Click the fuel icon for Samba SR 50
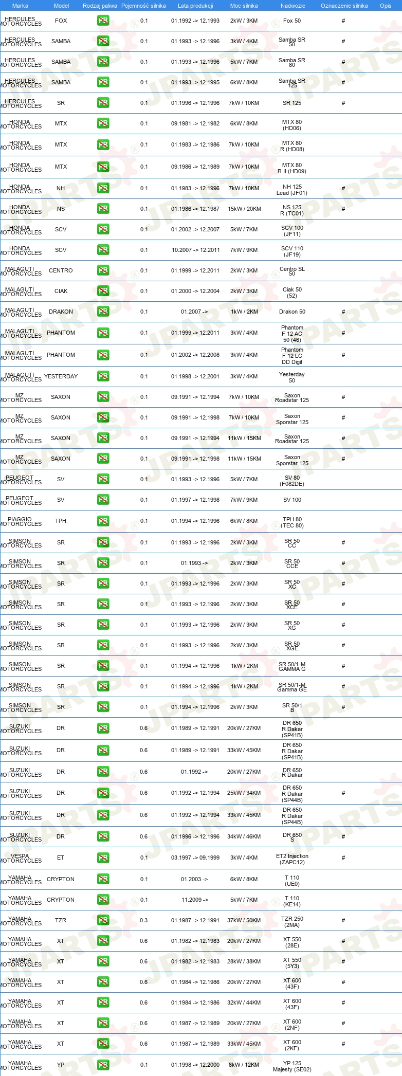Screen dimensions: 402x1076 [x=103, y=41]
